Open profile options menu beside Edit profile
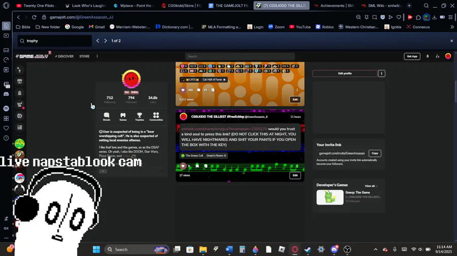457x256 pixels. [x=381, y=73]
